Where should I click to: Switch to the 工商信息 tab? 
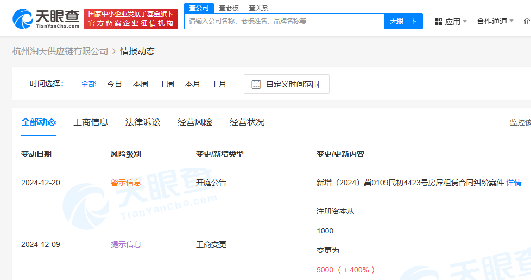tap(91, 122)
